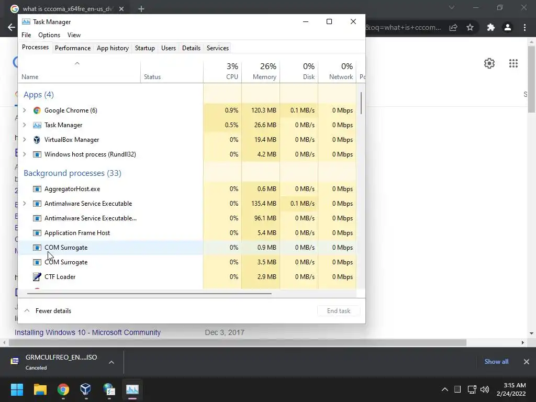Screen dimensions: 536x402
Task: Sort processes by CPU column
Action: (222, 71)
